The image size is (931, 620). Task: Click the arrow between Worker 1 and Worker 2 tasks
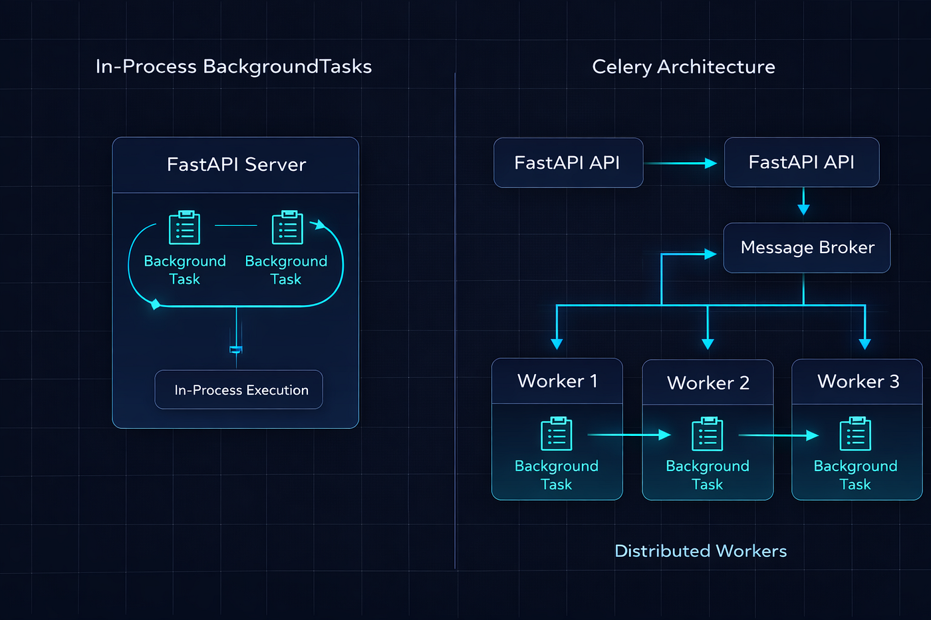tap(630, 435)
